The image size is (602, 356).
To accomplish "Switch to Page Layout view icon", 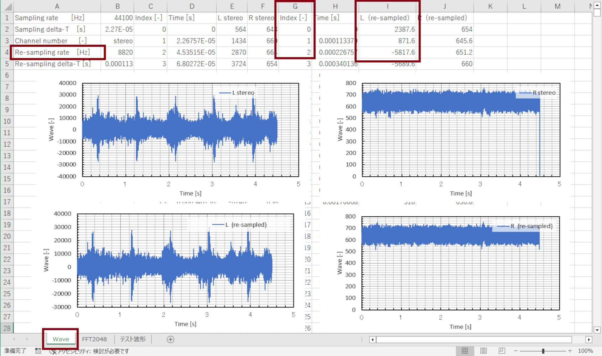I will pyautogui.click(x=483, y=351).
